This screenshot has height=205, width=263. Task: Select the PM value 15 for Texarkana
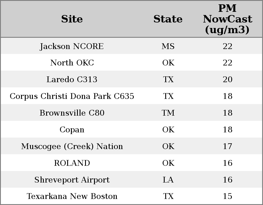[x=227, y=196]
